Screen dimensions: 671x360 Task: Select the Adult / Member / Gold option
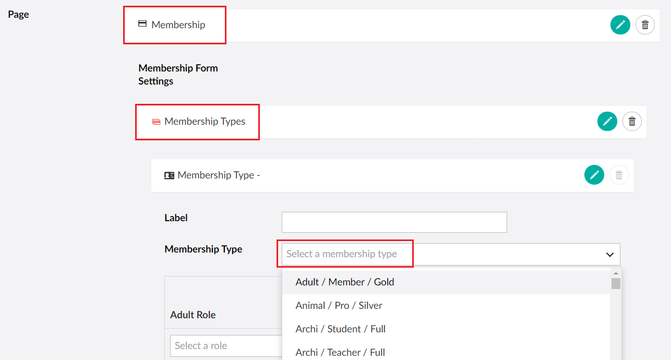click(x=344, y=282)
